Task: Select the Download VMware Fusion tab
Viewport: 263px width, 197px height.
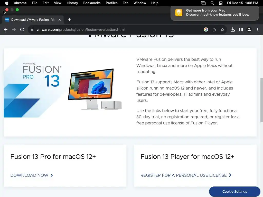Action: 33,20
